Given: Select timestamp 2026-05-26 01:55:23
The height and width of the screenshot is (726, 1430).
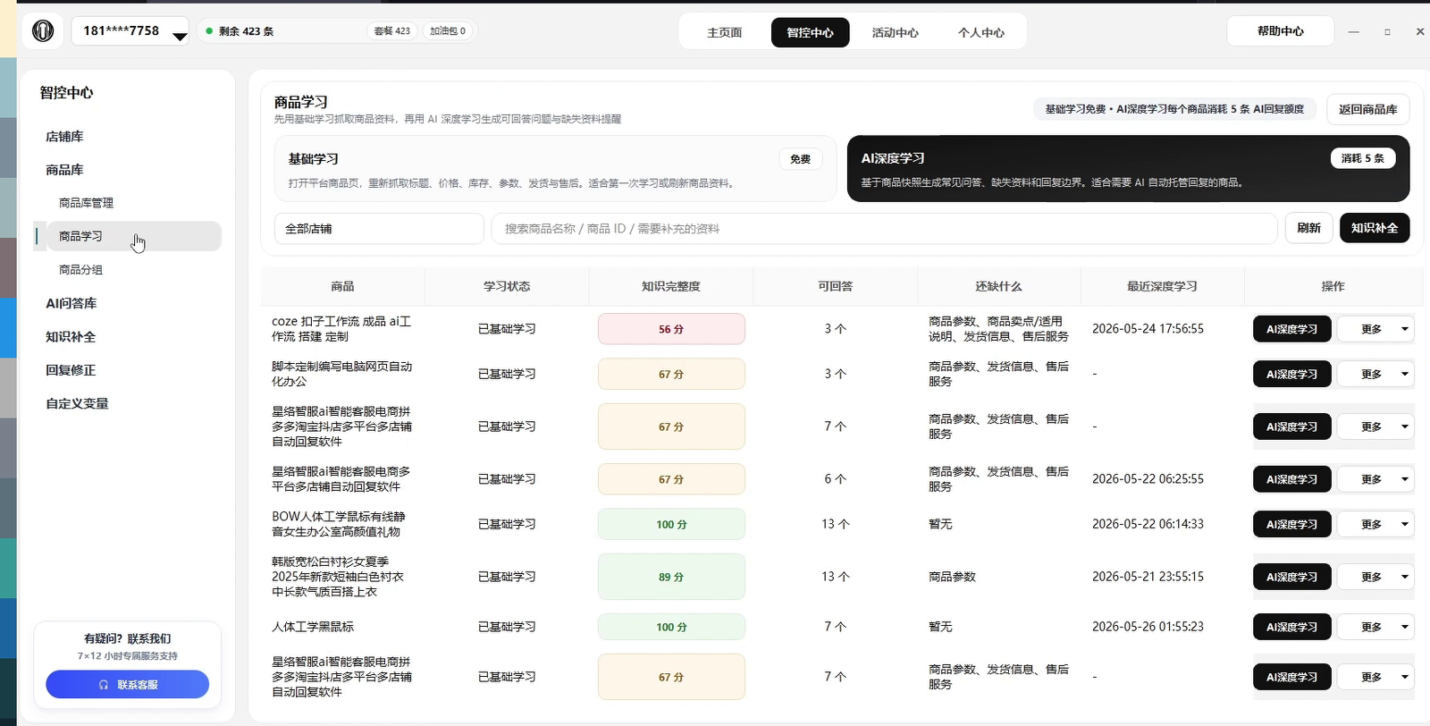Looking at the screenshot, I should 1148,627.
